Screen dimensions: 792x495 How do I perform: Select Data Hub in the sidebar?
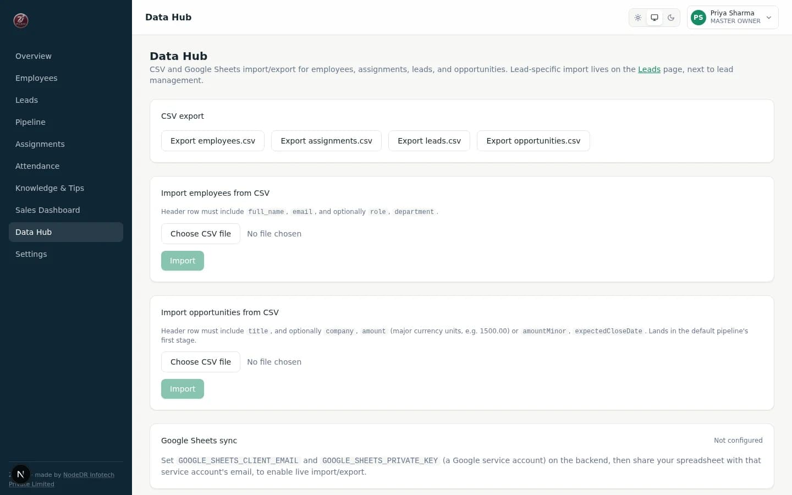tap(66, 232)
